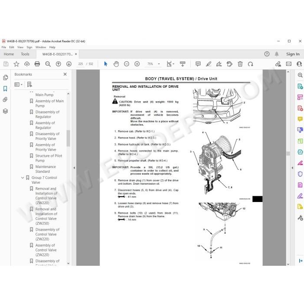Image resolution: width=304 pixels, height=304 pixels.
Task: Toggle the Bookmarks panel icon in the left sidebar
Action: 5,89
